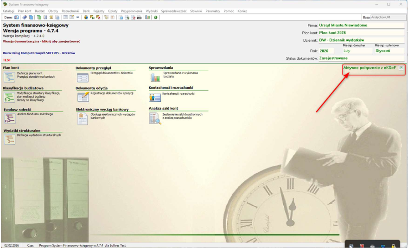
Task: Open the Wydatki strukturalne icon
Action: coord(10,139)
